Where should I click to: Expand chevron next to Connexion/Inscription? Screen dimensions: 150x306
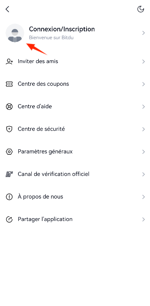(144, 33)
